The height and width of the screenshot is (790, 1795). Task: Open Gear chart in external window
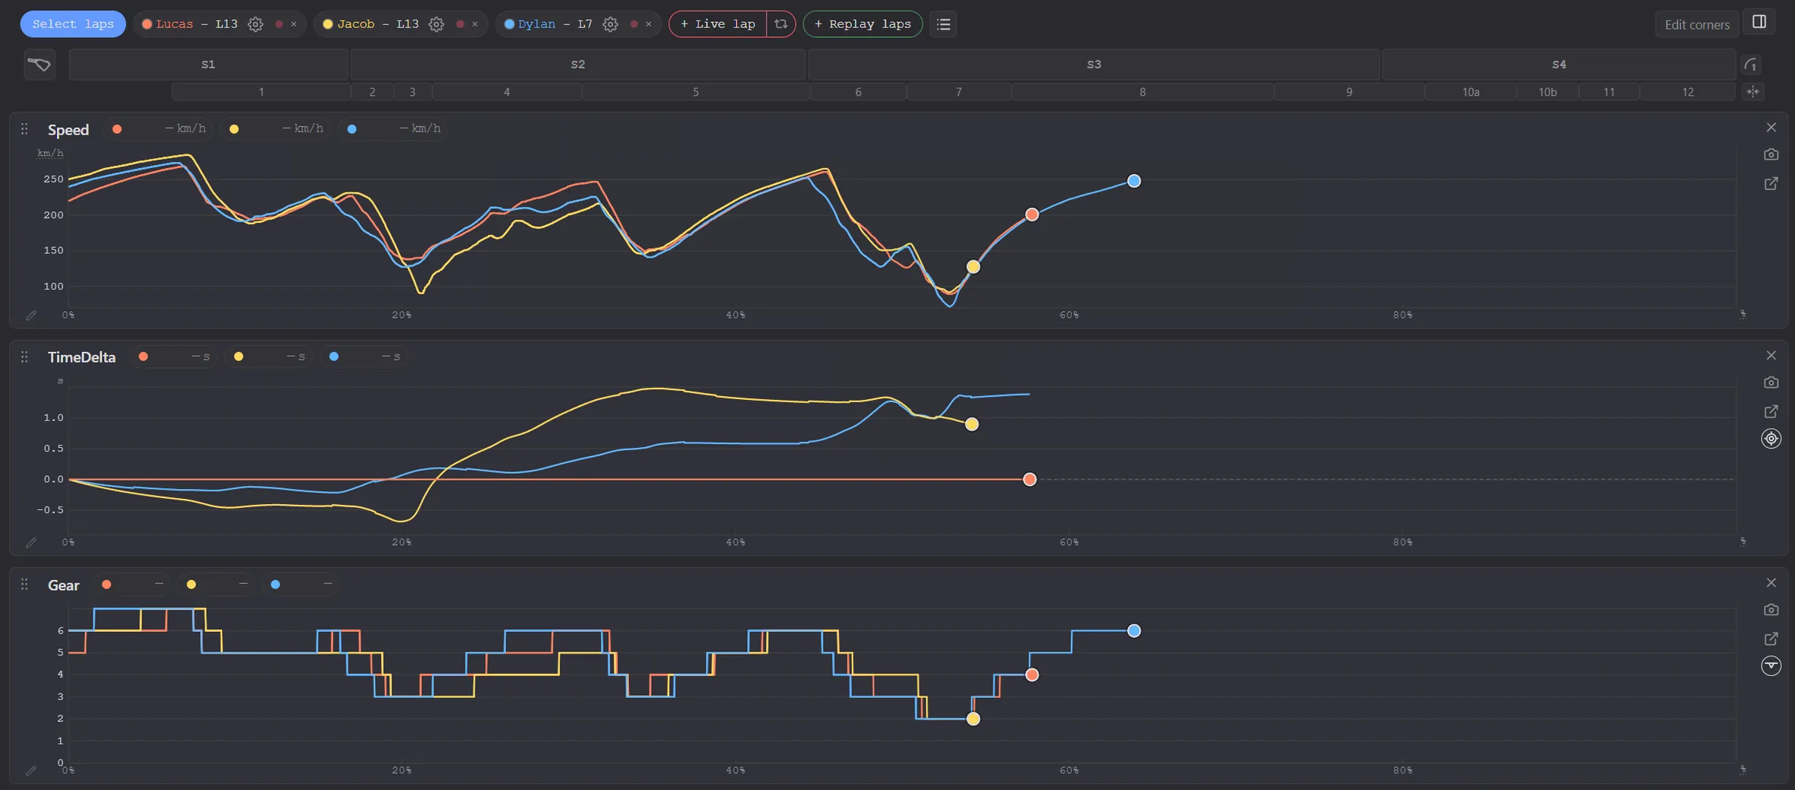coord(1771,639)
